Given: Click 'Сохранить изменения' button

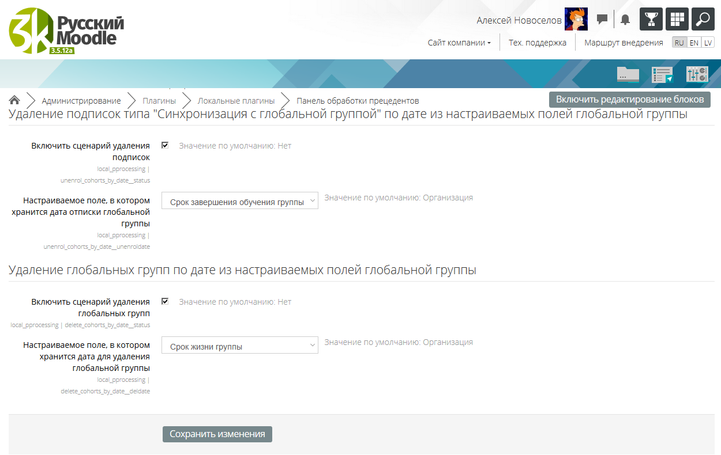Looking at the screenshot, I should [x=217, y=434].
